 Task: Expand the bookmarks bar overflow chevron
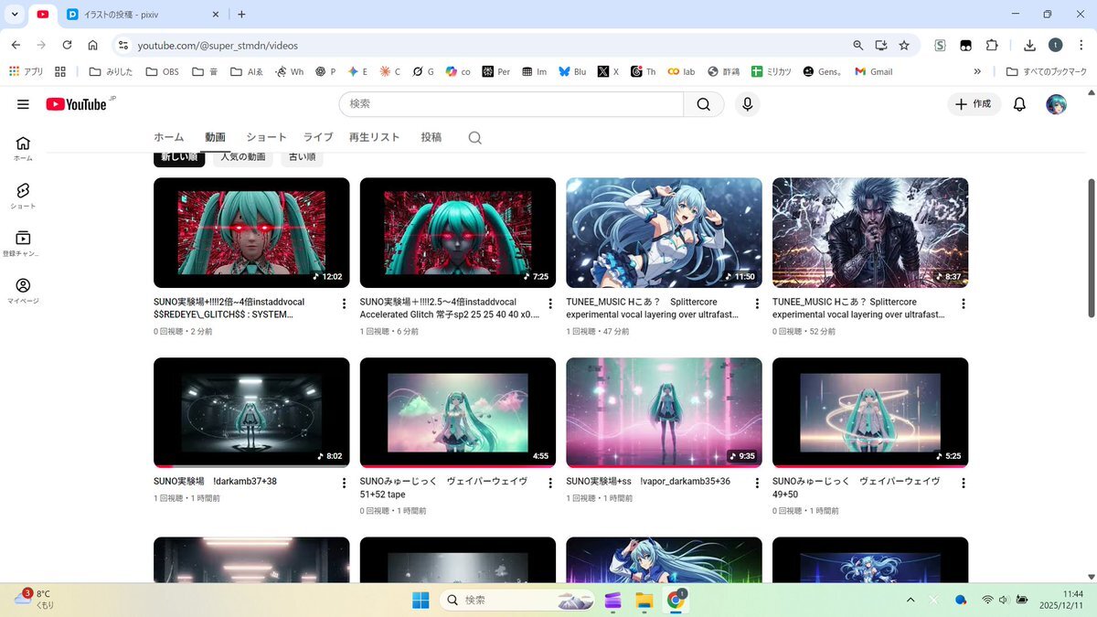(977, 71)
